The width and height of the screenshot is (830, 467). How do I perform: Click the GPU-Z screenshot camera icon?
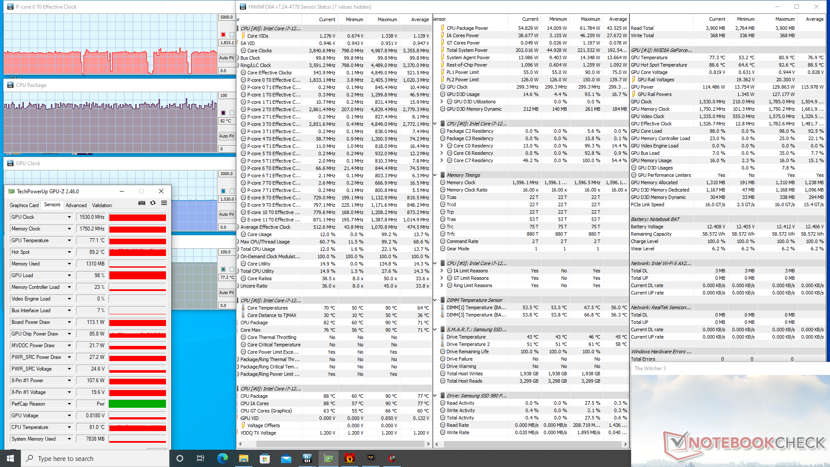142,203
